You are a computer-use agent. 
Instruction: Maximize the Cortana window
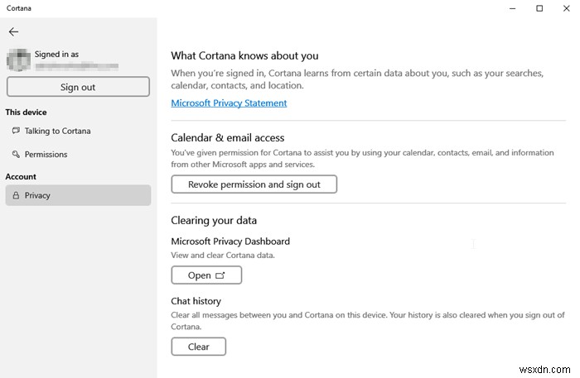point(539,8)
